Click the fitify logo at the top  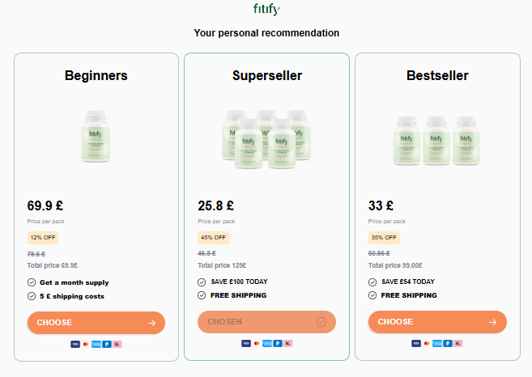[266, 11]
